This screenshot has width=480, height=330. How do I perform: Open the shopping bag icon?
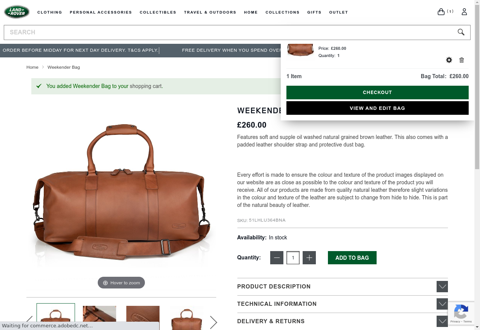click(x=441, y=12)
